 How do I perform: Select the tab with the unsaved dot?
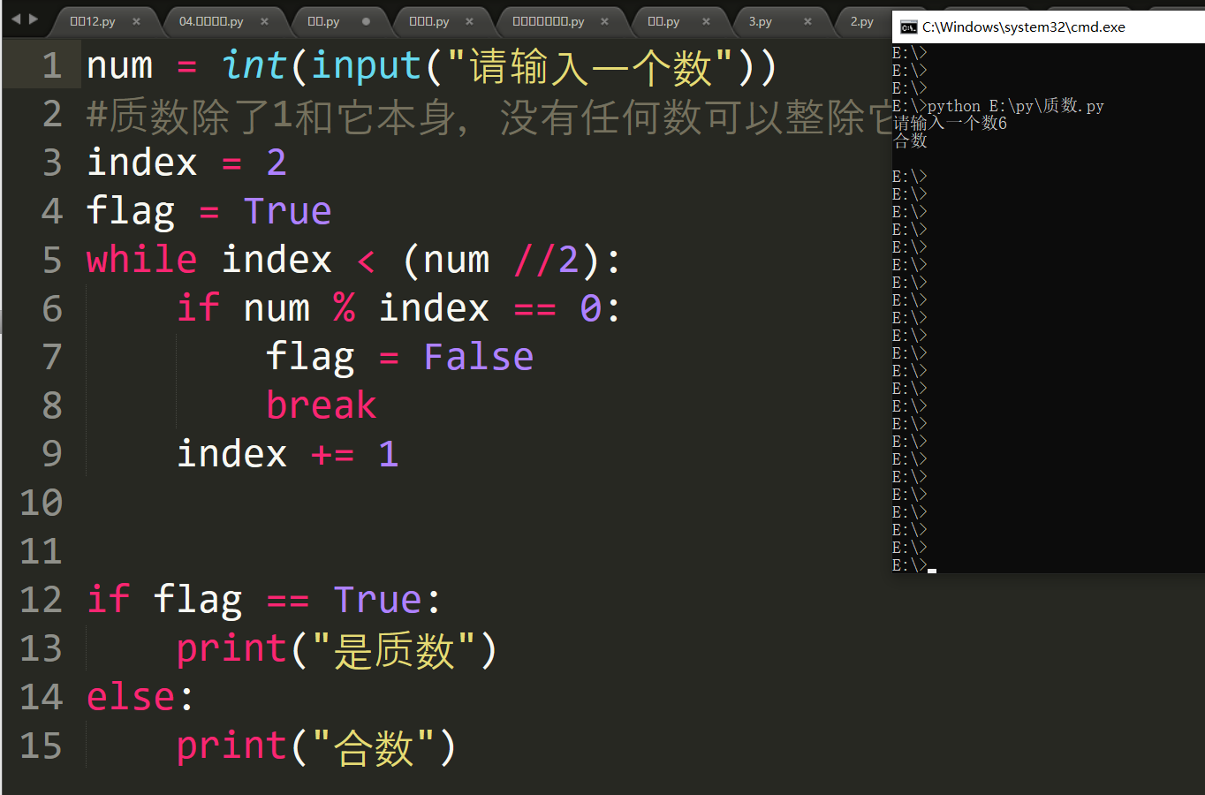[323, 21]
